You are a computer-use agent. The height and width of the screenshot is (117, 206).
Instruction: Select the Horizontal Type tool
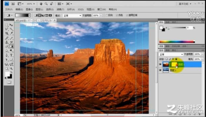[x=11, y=55]
